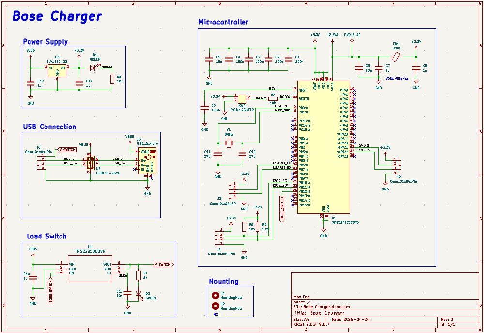Select the 'Load Switch' section title
484x333 pixels.
coord(46,236)
